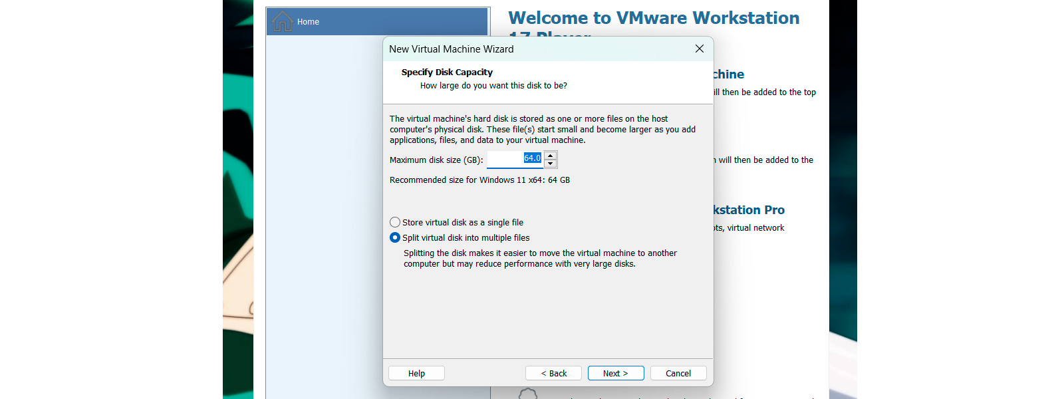The width and height of the screenshot is (1064, 399).
Task: Close the New Virtual Machine Wizard dialog
Action: coord(700,49)
